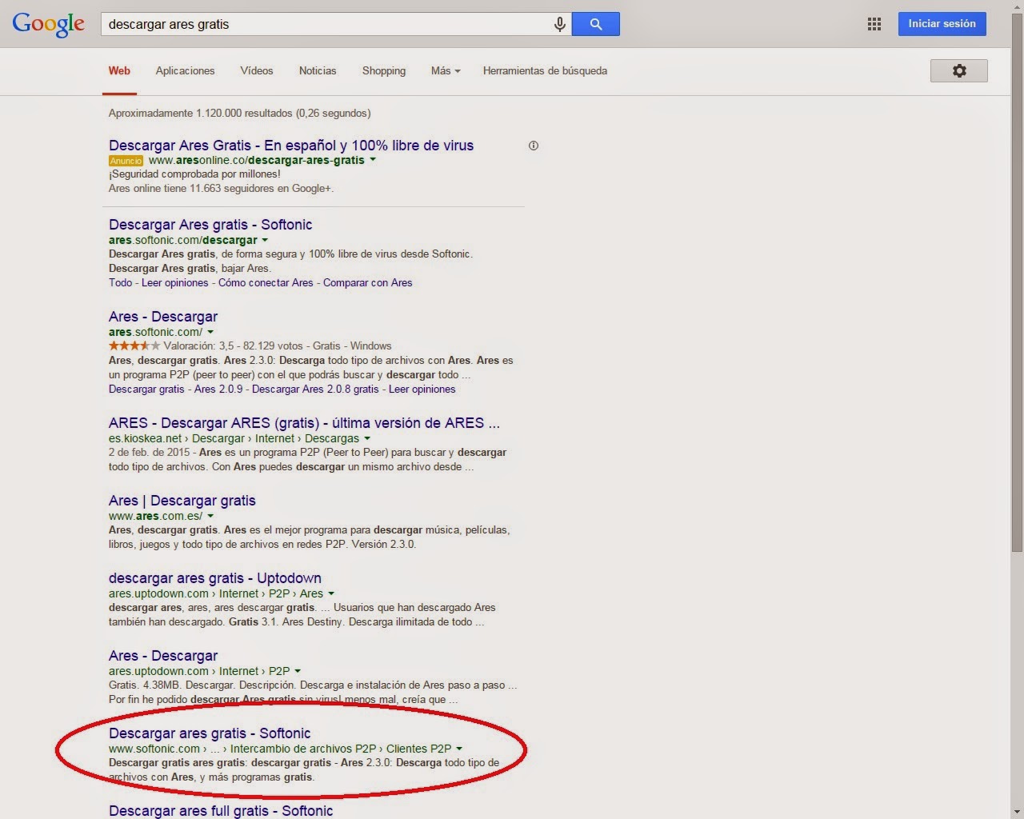Switch to Noticias tab
The width and height of the screenshot is (1024, 819).
coord(318,70)
